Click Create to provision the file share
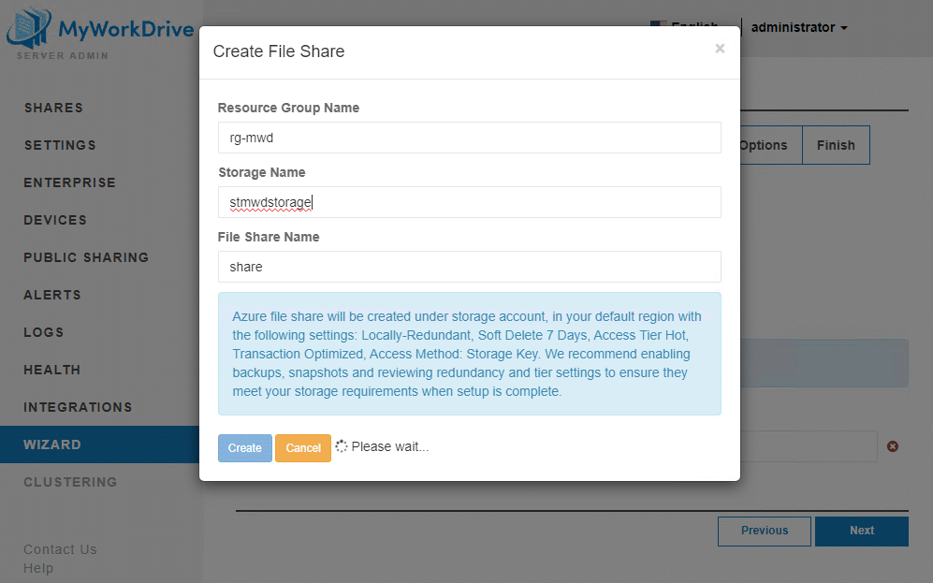 coord(244,447)
